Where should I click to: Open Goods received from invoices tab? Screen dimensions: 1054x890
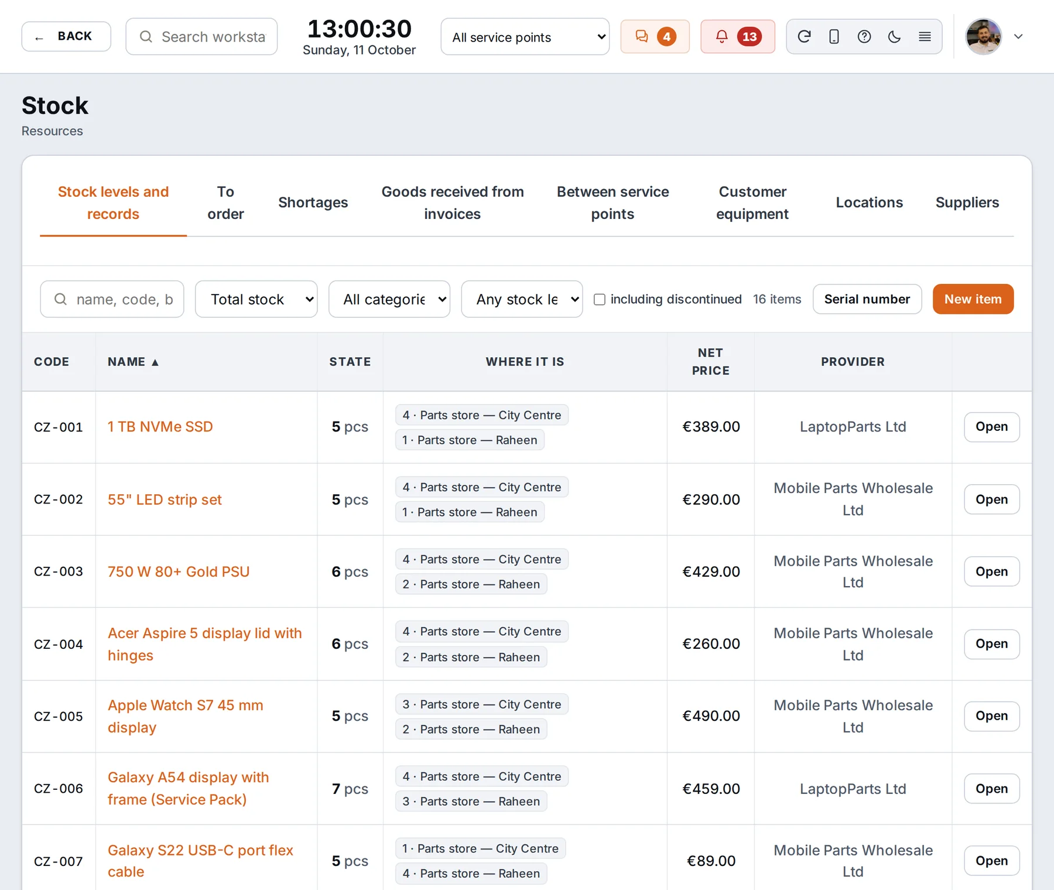(452, 203)
